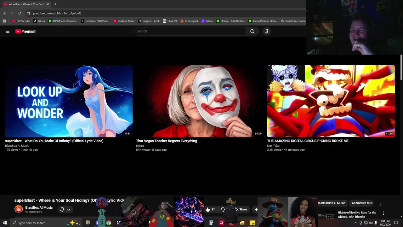Screen dimensions: 403x227
Task: Open Windows Start menu
Action: [5, 223]
